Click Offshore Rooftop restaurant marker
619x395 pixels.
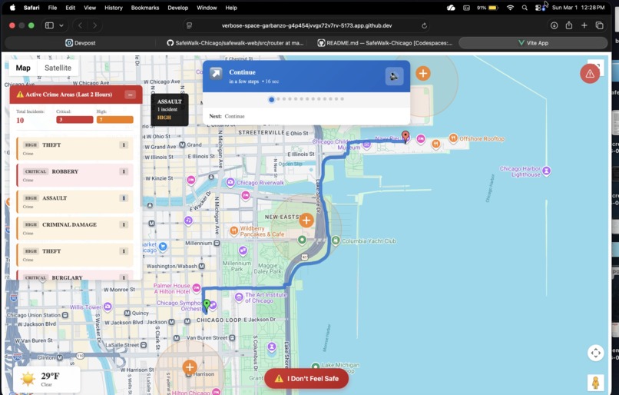click(453, 138)
